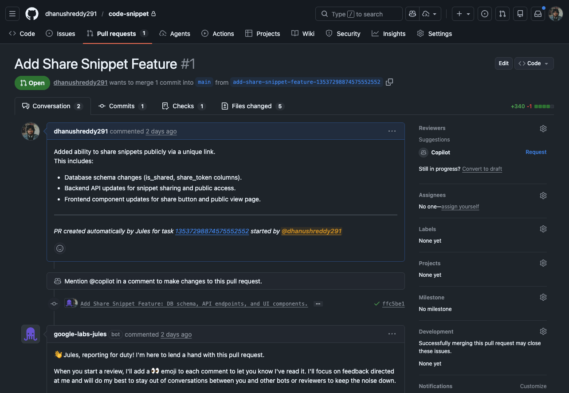
Task: Open the Add Share Snippet Feature commit link
Action: (x=194, y=304)
